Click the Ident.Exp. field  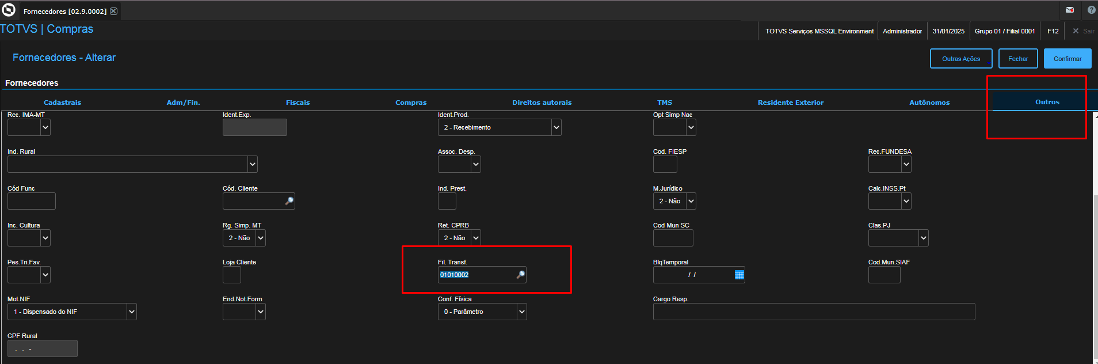tap(255, 127)
